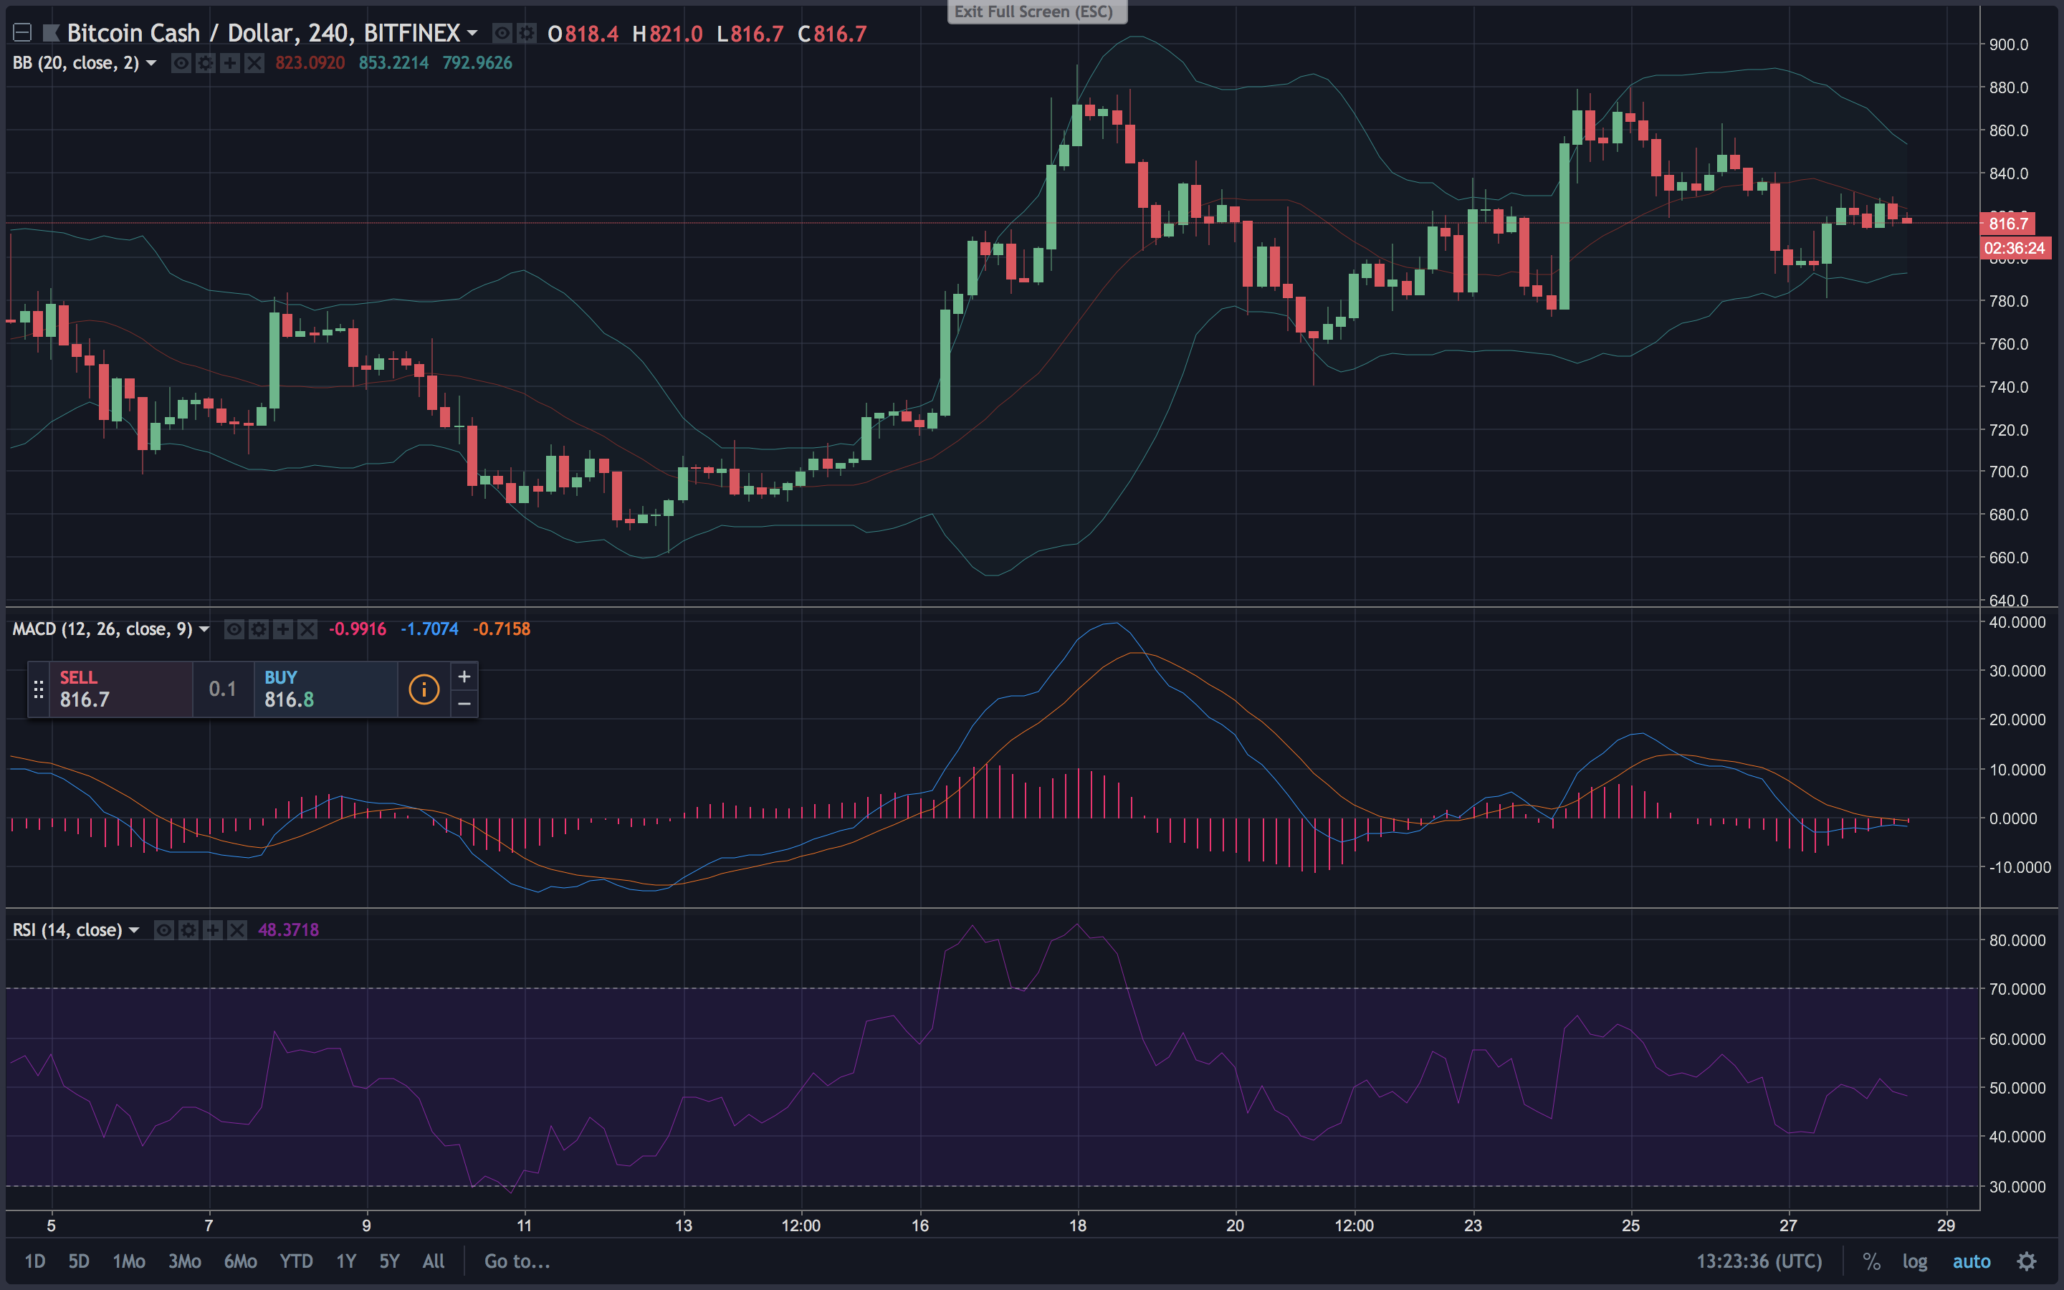Click the flag icon beside Bitcoin Cash title
This screenshot has width=2064, height=1290.
[x=51, y=33]
